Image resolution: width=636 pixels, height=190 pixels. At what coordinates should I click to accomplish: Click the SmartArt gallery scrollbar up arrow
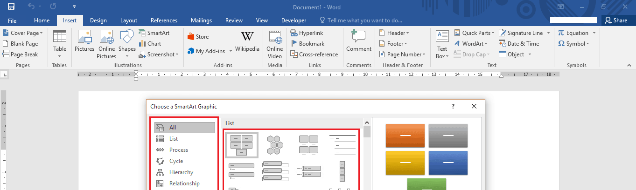tap(367, 123)
